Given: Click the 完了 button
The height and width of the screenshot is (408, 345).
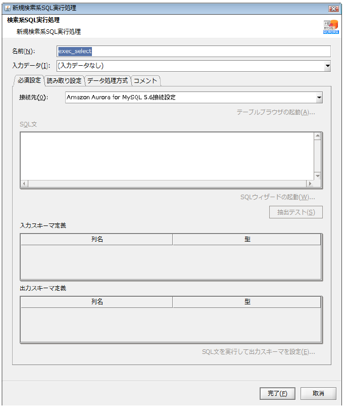Looking at the screenshot, I should pos(277,393).
